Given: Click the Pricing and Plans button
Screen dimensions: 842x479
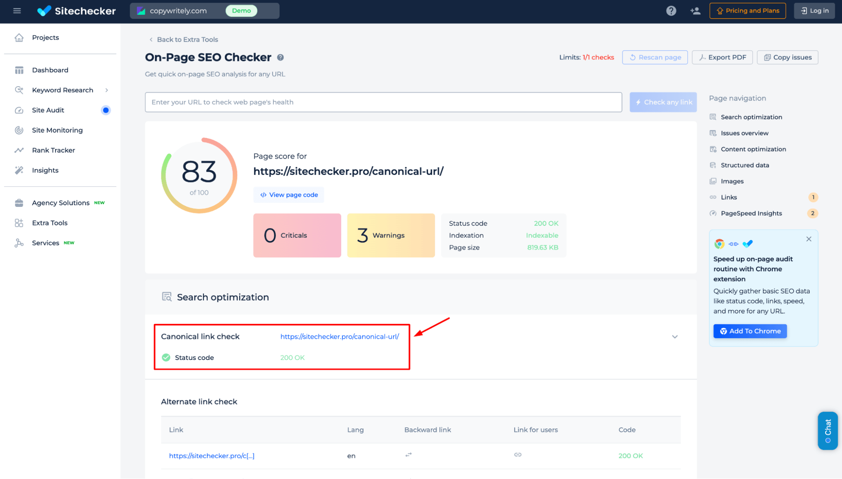Looking at the screenshot, I should (747, 11).
